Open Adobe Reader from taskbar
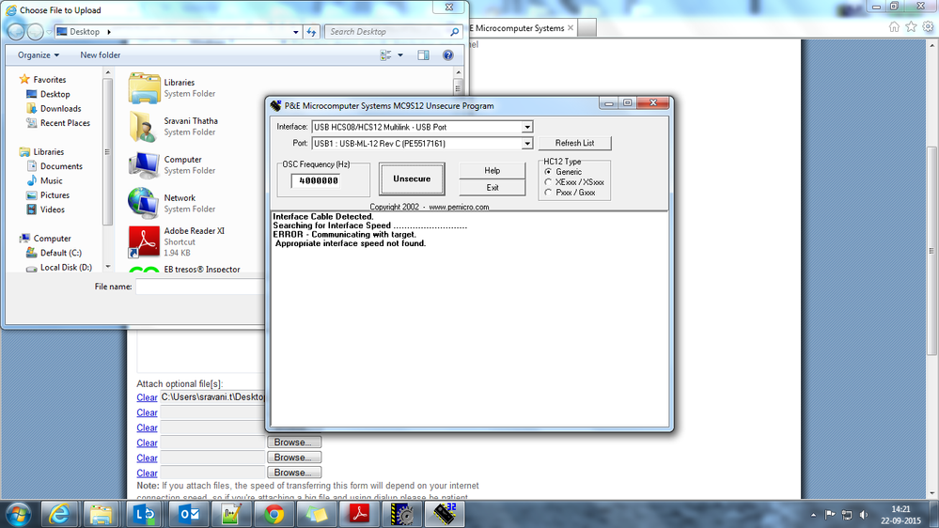939x528 pixels. 359,514
